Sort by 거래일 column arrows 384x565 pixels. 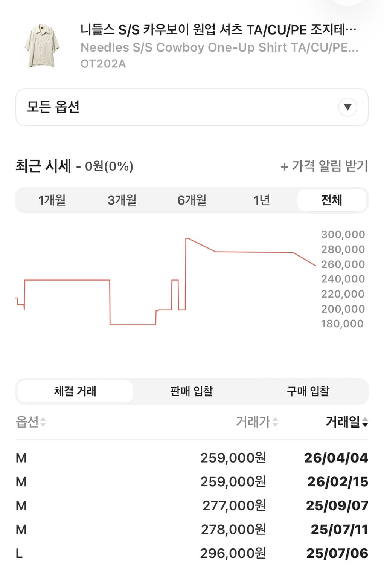(365, 422)
